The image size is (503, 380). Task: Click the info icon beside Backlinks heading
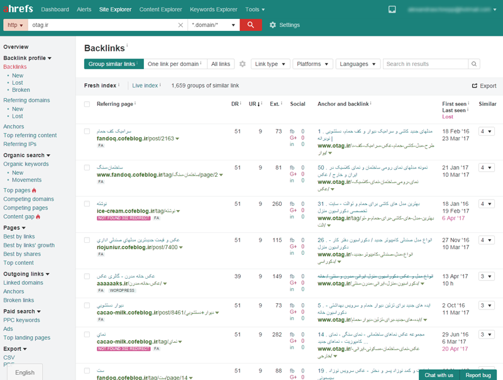pos(127,45)
